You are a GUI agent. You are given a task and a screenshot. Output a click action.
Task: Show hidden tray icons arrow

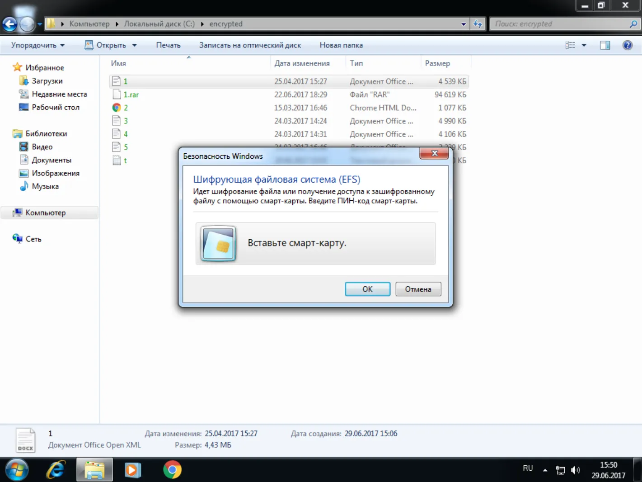tap(545, 470)
